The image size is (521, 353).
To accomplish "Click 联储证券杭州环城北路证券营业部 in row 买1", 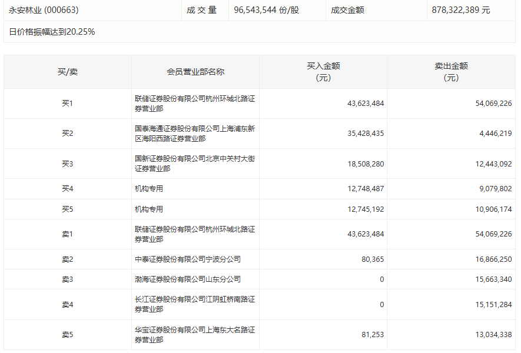I will [x=194, y=104].
